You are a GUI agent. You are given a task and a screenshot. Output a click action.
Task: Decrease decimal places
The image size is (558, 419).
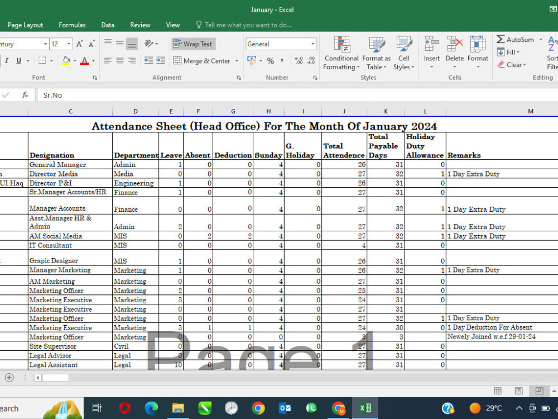point(311,60)
